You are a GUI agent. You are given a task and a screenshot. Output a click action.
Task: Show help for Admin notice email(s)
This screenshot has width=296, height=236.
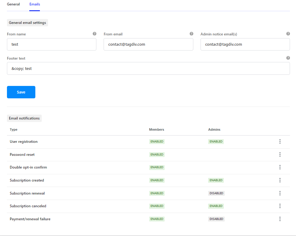click(x=288, y=34)
